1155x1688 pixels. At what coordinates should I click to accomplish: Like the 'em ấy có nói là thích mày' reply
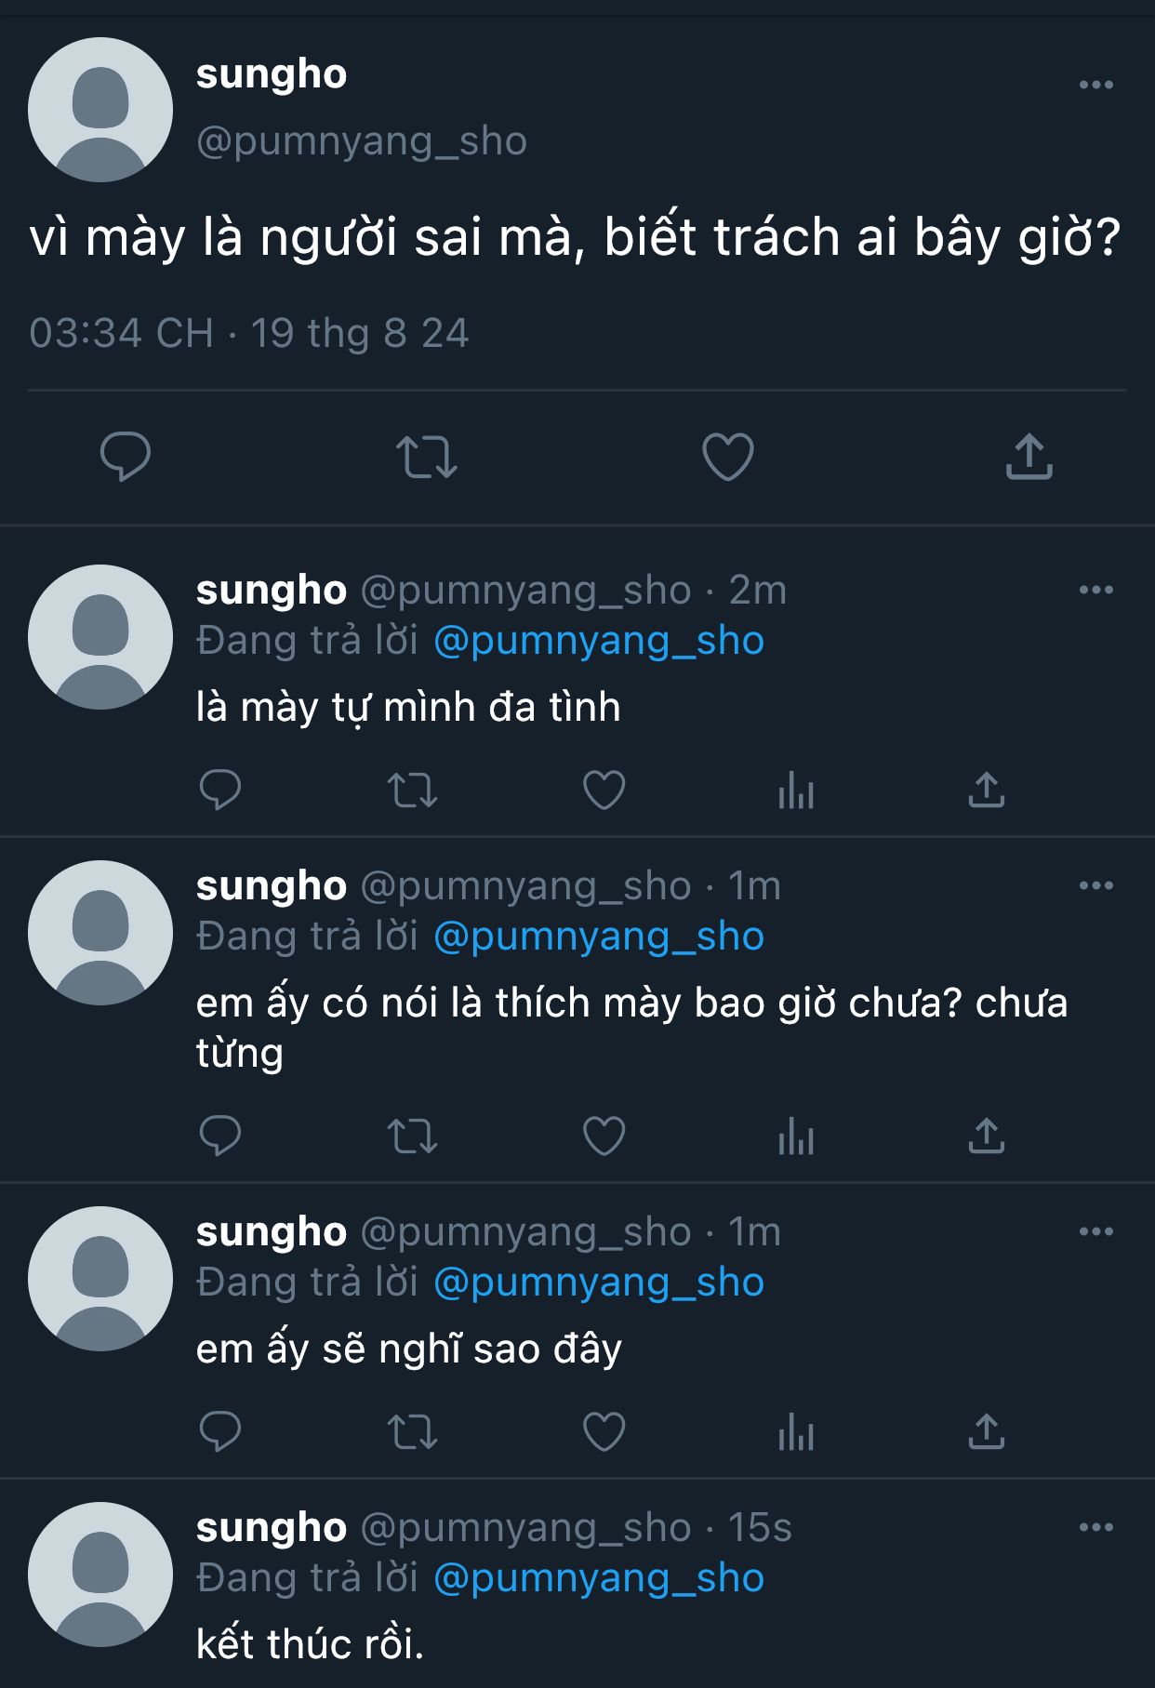(604, 1136)
